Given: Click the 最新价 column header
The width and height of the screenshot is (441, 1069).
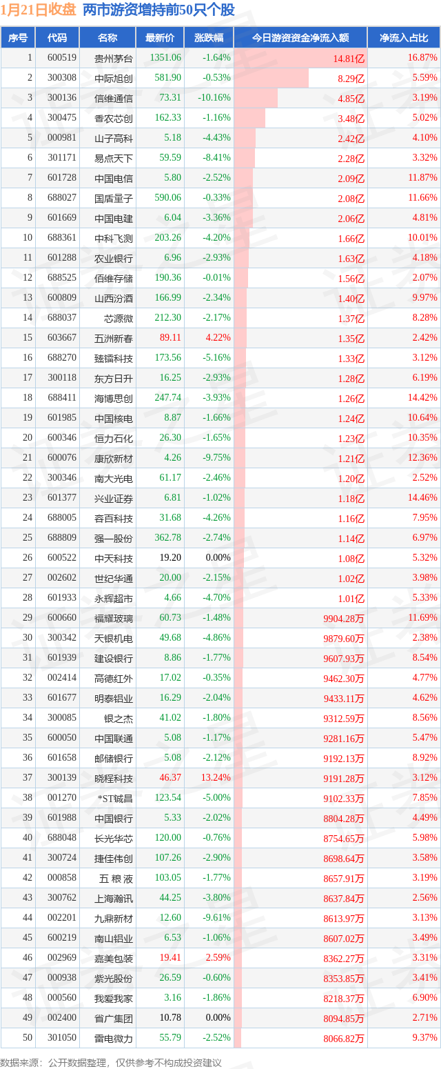Looking at the screenshot, I should pos(161,38).
